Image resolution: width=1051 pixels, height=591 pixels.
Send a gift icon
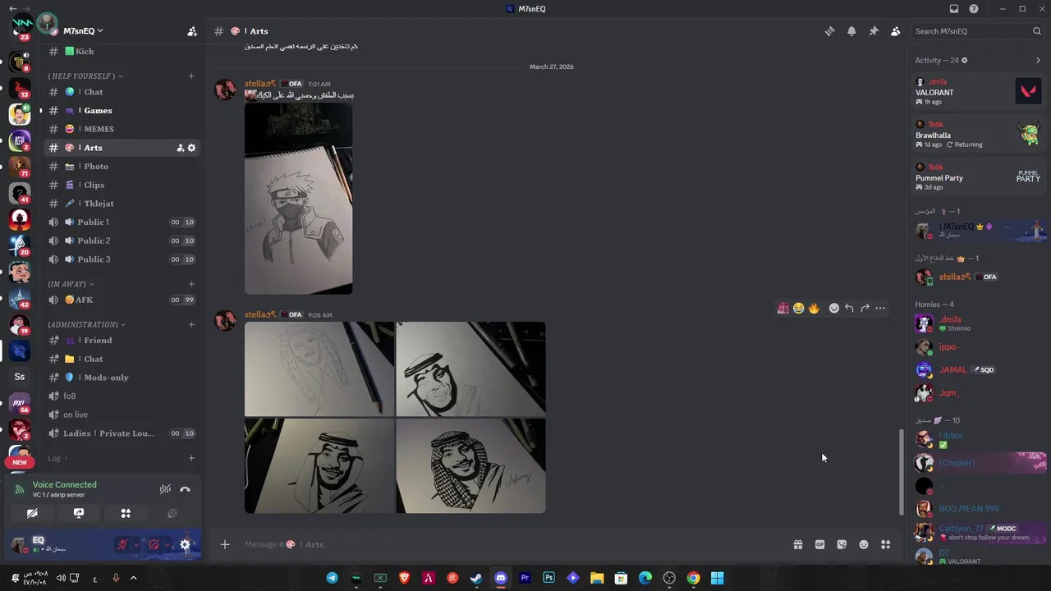(x=797, y=544)
